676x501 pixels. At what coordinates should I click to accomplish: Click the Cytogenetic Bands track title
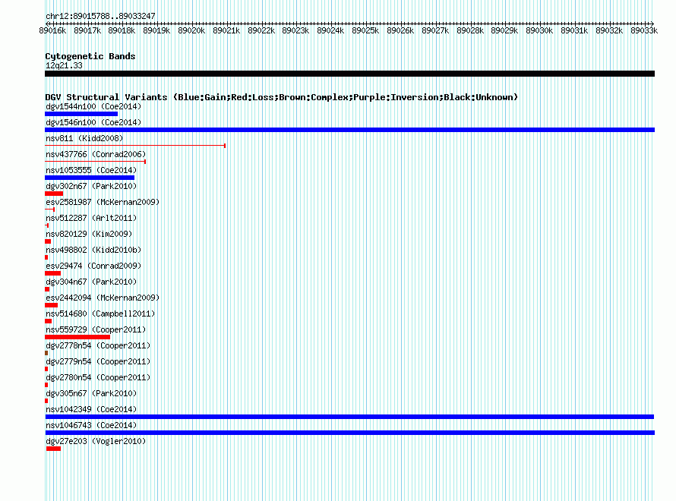point(90,56)
